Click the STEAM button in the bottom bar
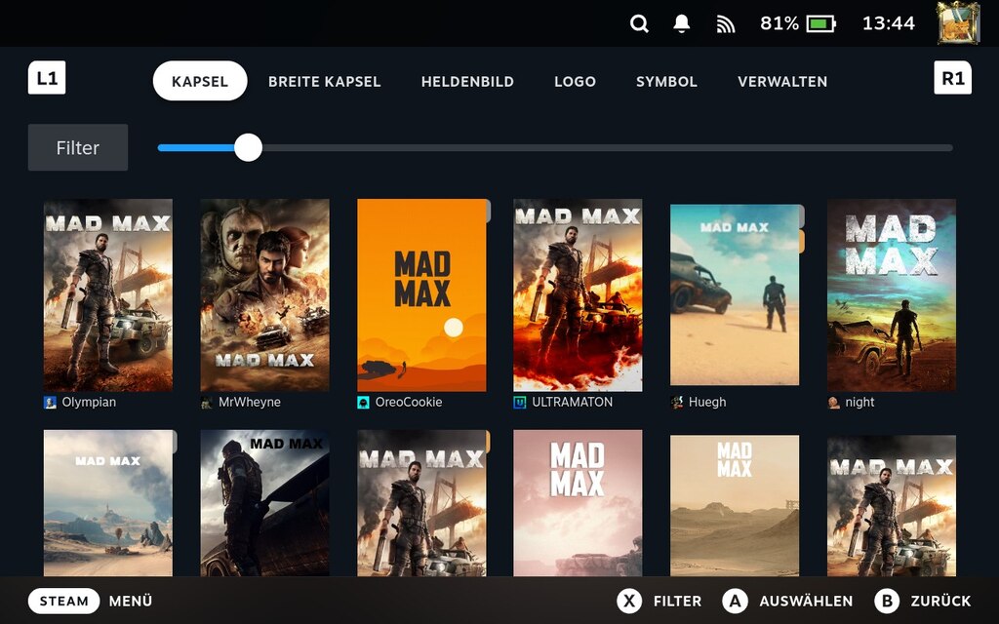The height and width of the screenshot is (624, 999). coord(63,601)
